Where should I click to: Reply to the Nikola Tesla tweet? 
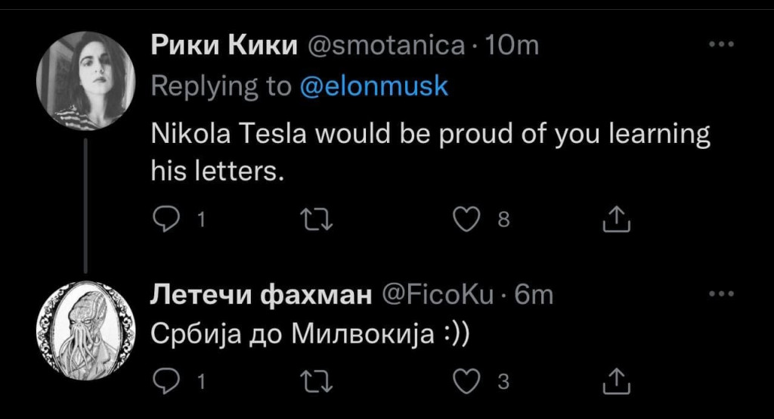click(x=163, y=219)
